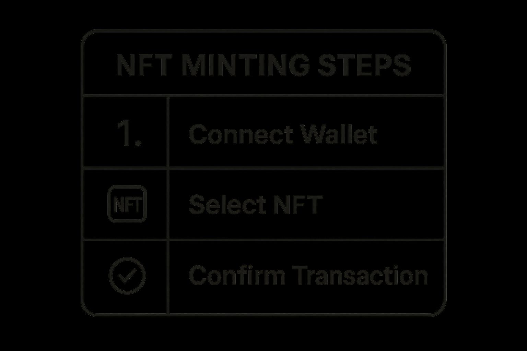527x351 pixels.
Task: Click the divider line below the title header
Action: [263, 96]
